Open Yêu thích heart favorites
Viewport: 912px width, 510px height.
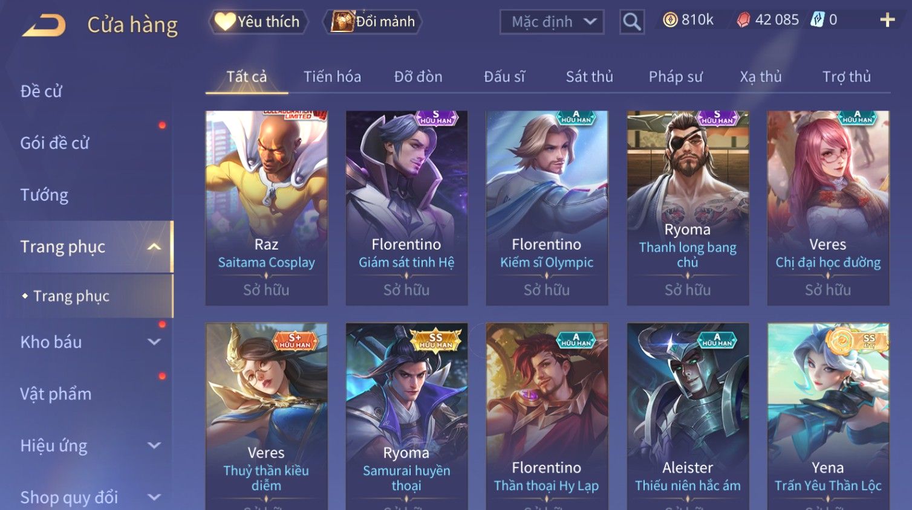point(258,22)
